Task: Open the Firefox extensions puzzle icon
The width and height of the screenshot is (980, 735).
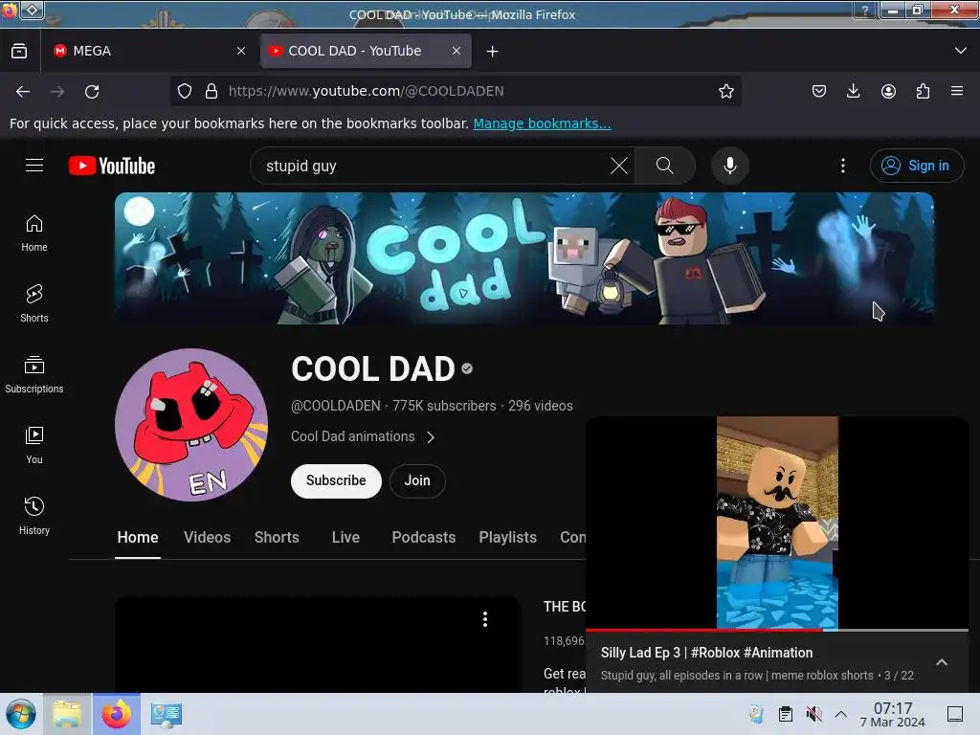Action: (x=923, y=91)
